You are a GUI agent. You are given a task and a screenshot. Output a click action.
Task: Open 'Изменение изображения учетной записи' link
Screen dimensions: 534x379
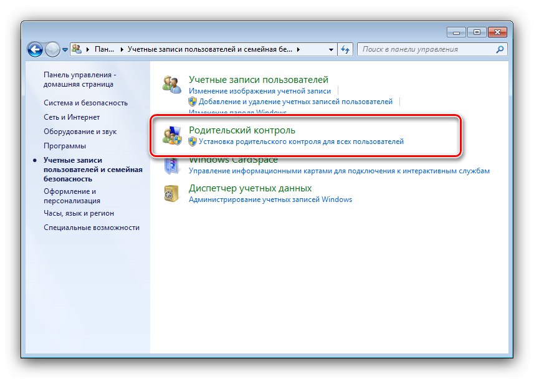[x=258, y=91]
